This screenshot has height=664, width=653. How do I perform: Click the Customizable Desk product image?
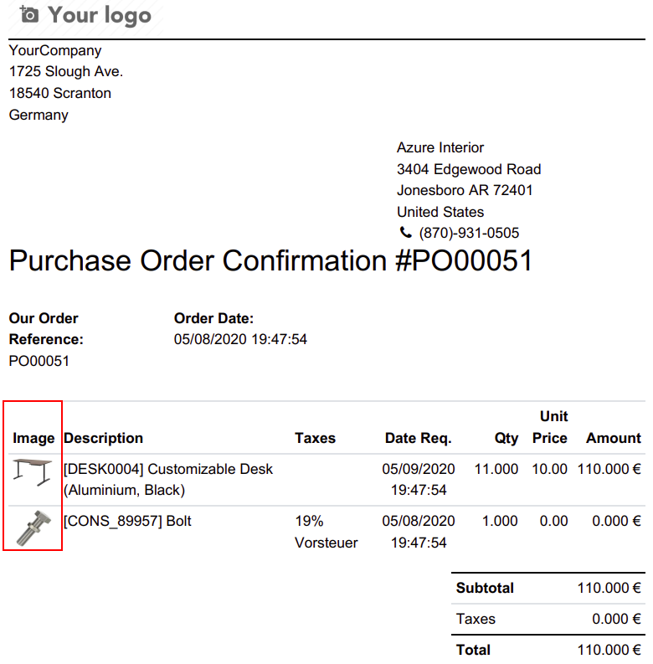(33, 473)
